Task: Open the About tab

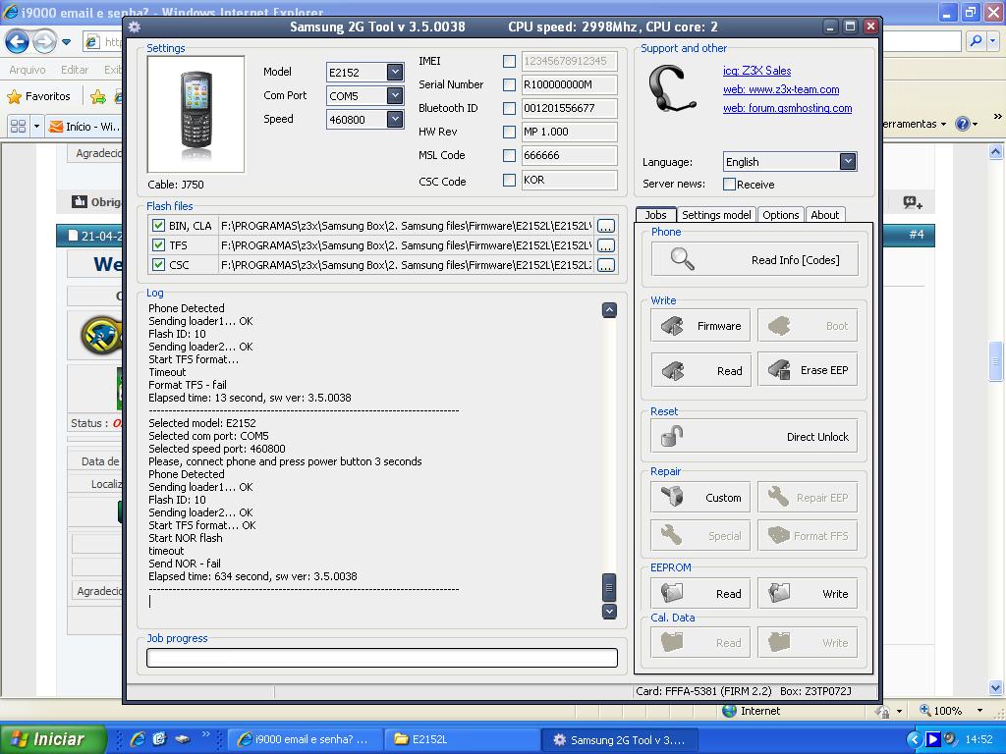Action: click(x=824, y=215)
